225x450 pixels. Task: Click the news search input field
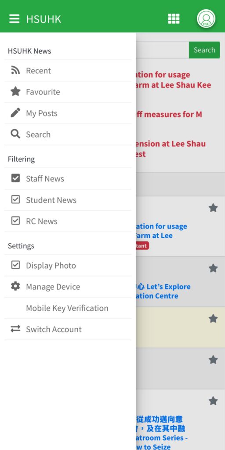(163, 50)
